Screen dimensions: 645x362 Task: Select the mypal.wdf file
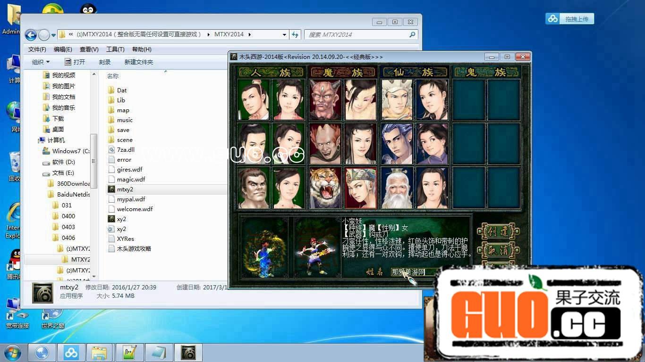(127, 199)
